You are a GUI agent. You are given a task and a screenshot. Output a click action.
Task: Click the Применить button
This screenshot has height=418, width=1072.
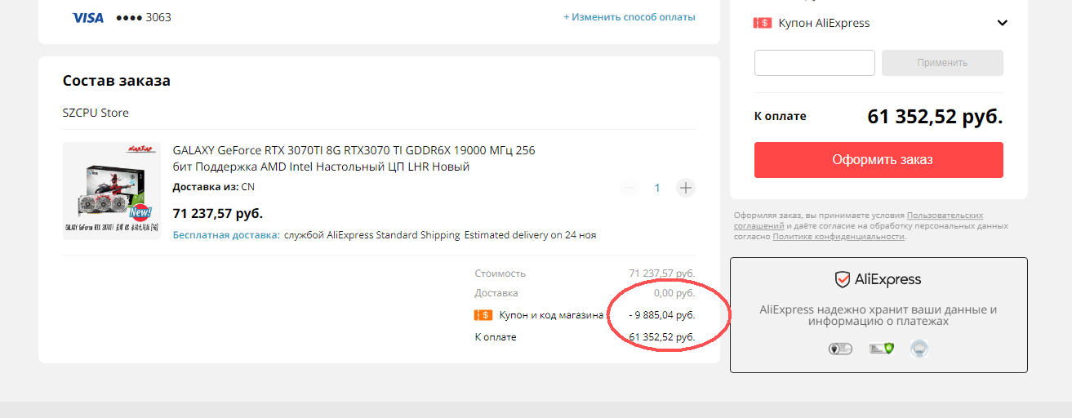(942, 63)
